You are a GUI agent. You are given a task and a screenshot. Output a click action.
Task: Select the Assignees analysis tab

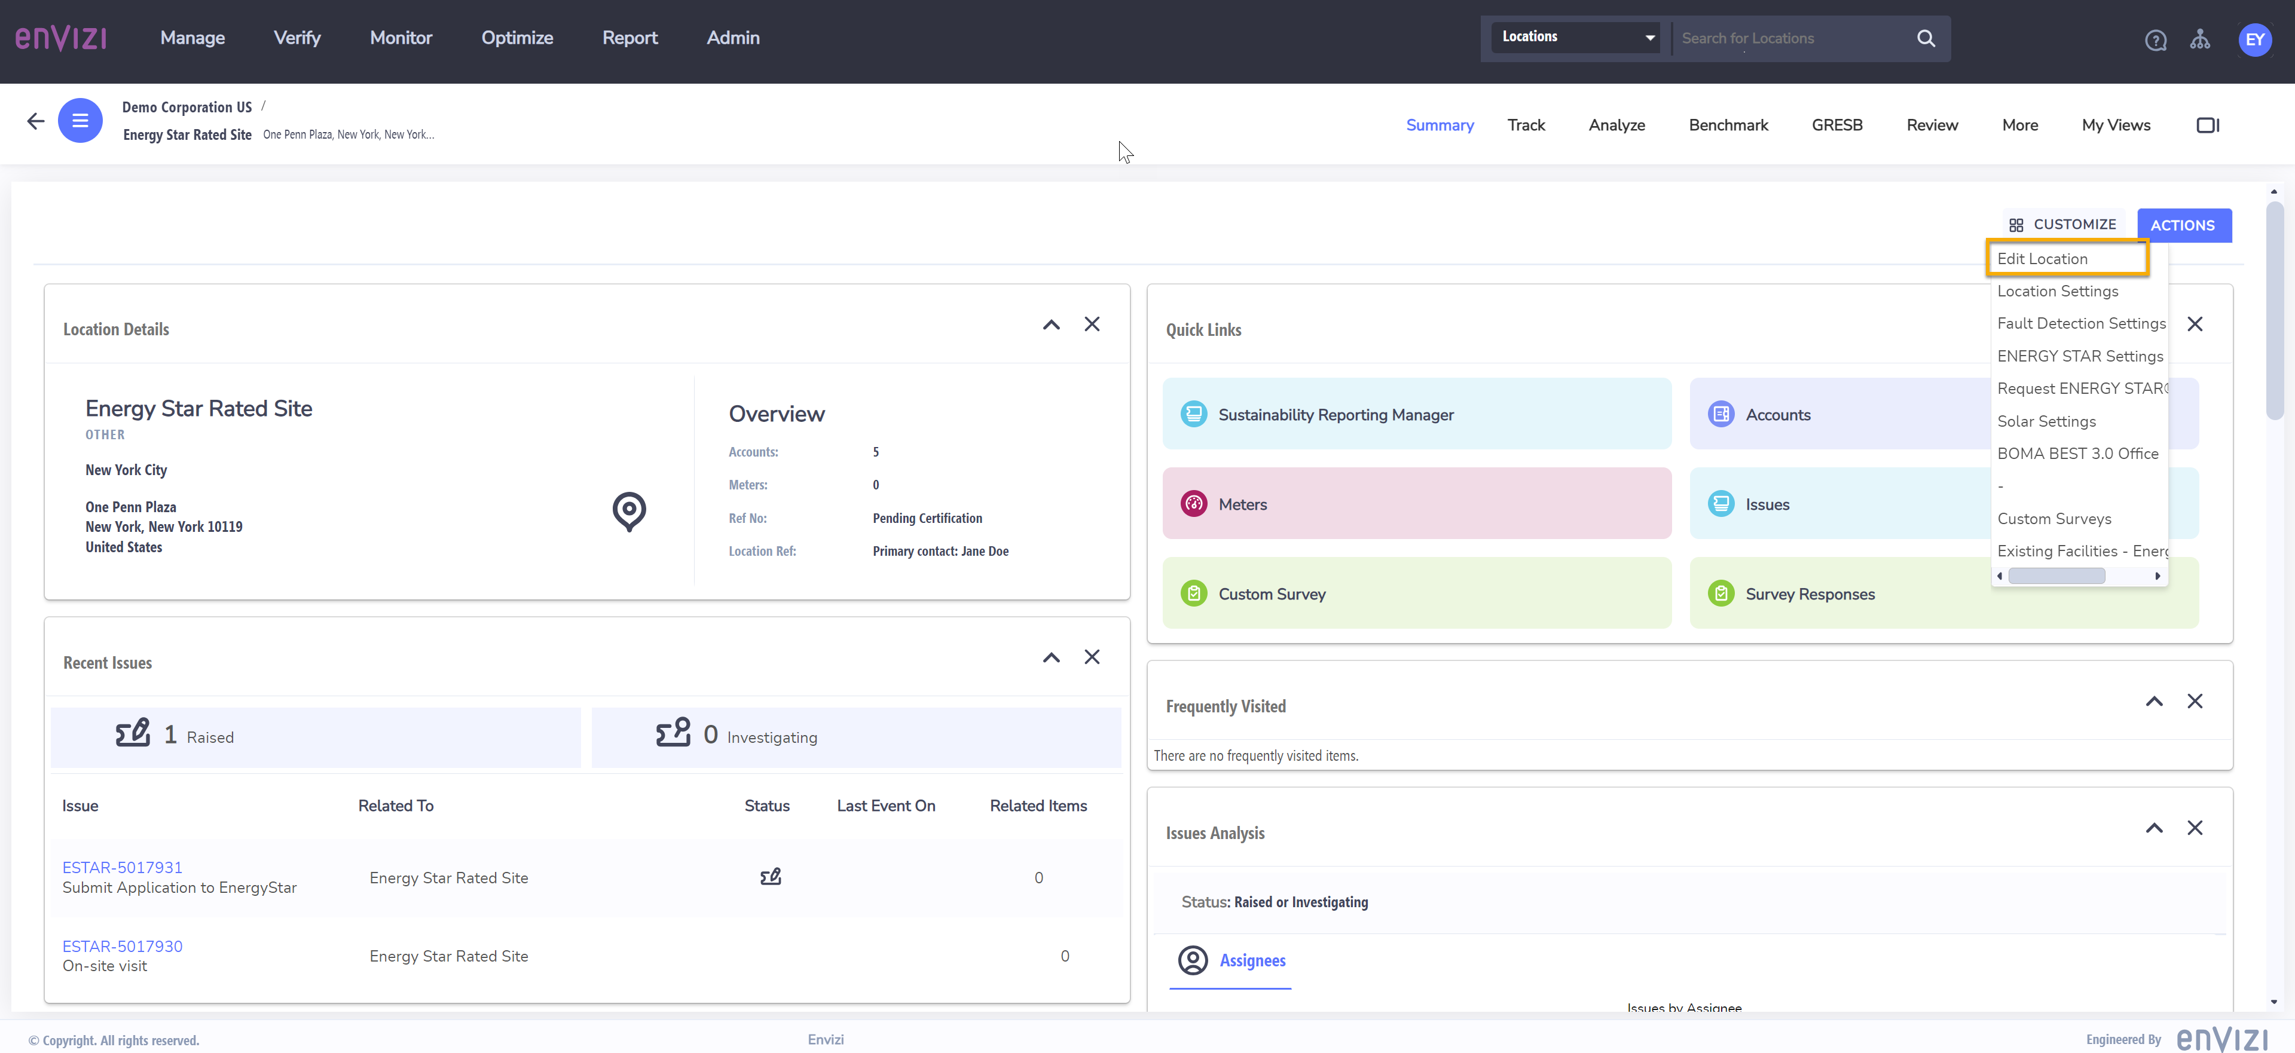(1230, 960)
